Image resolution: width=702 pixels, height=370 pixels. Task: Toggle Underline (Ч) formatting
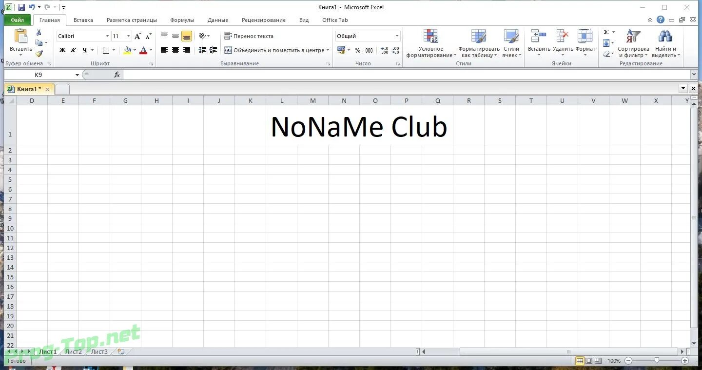coord(85,50)
